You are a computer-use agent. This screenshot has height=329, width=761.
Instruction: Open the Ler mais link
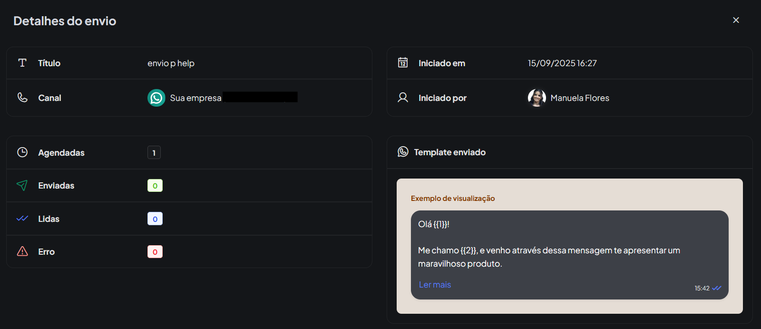(435, 285)
